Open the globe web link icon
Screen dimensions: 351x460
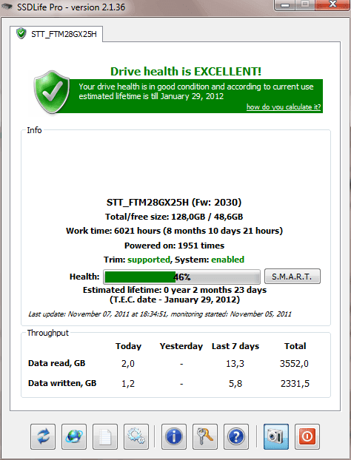[74, 436]
